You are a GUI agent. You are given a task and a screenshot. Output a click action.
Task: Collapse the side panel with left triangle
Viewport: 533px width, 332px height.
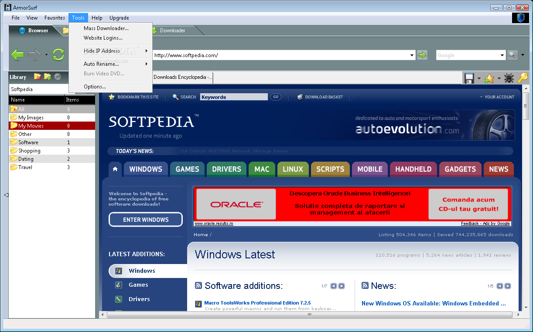pos(6,195)
